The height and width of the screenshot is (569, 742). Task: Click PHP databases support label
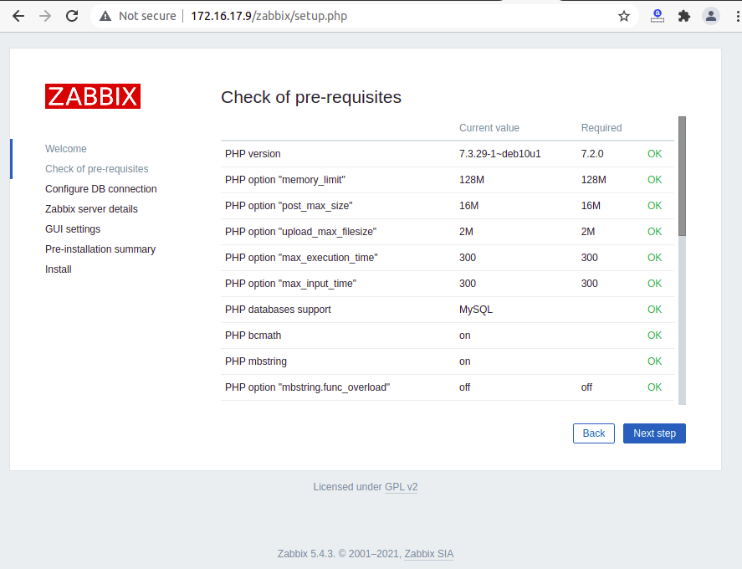(278, 310)
